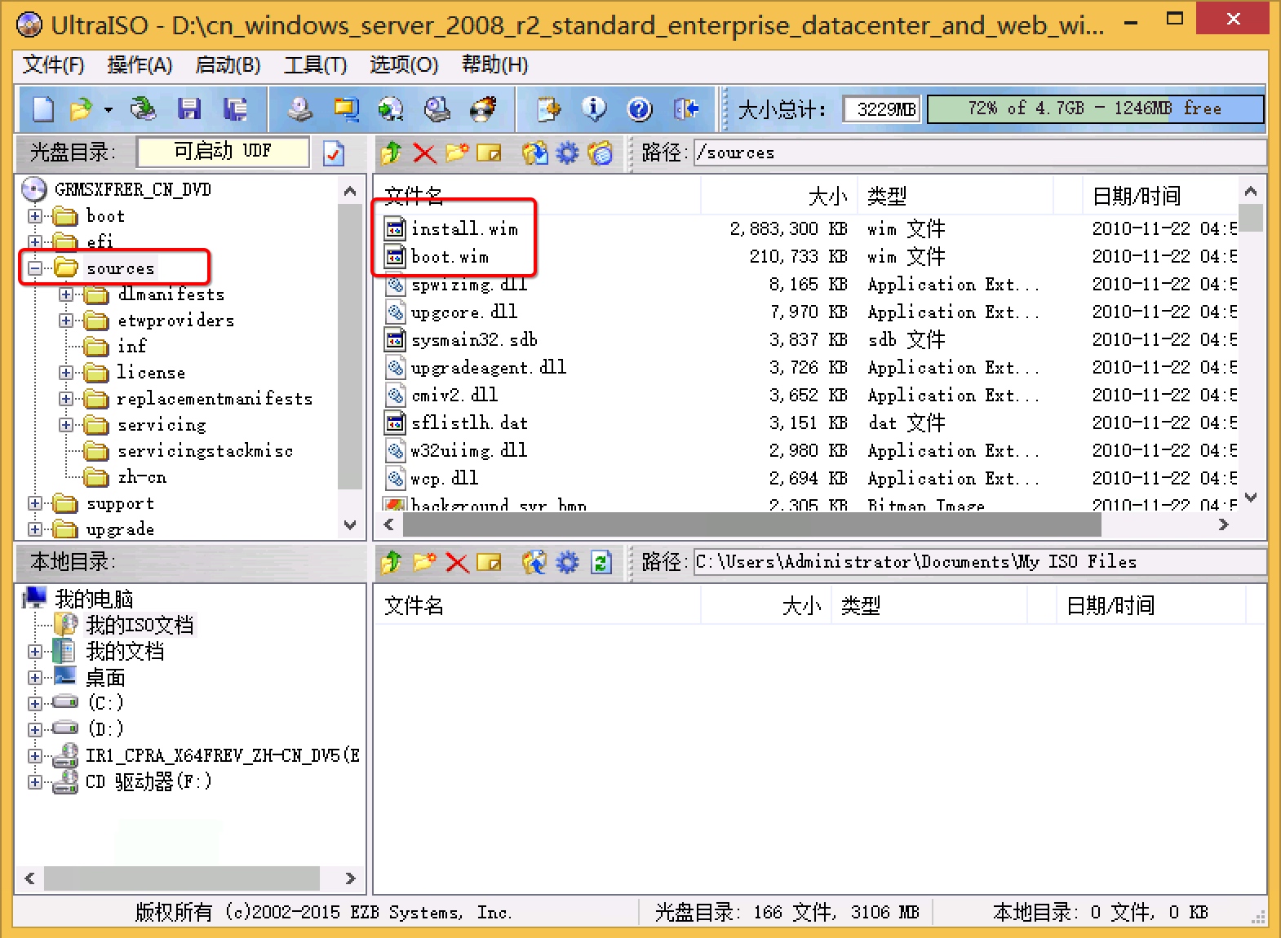Open the 操作(A) menu
This screenshot has width=1281, height=938.
(140, 64)
